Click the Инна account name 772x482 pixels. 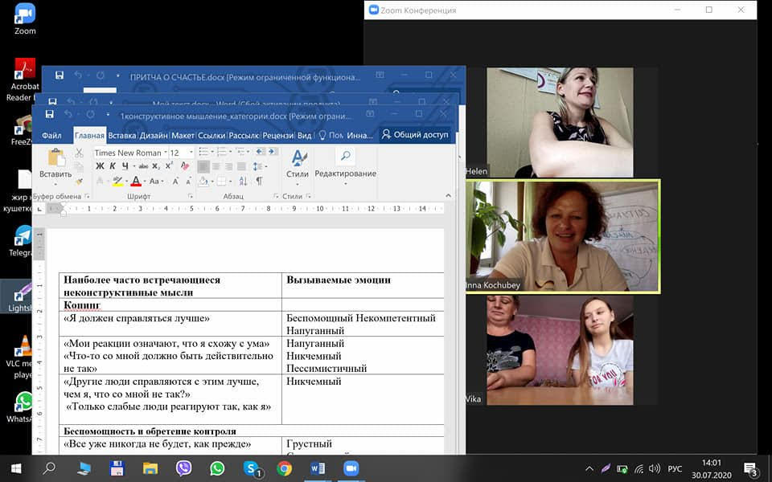coord(360,135)
